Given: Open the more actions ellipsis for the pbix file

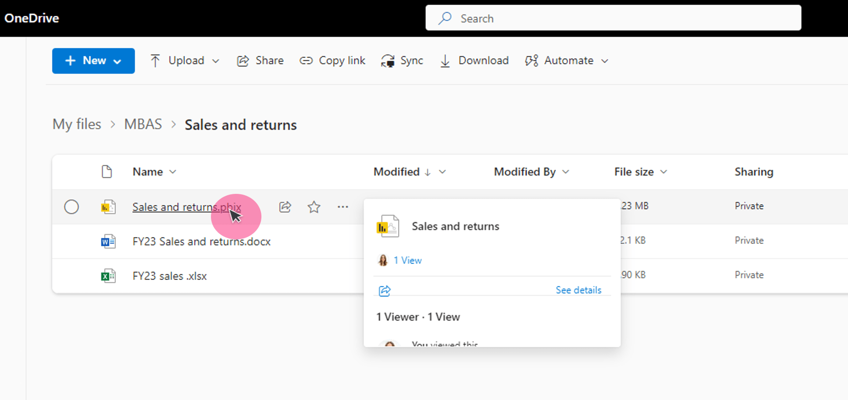Looking at the screenshot, I should [342, 207].
